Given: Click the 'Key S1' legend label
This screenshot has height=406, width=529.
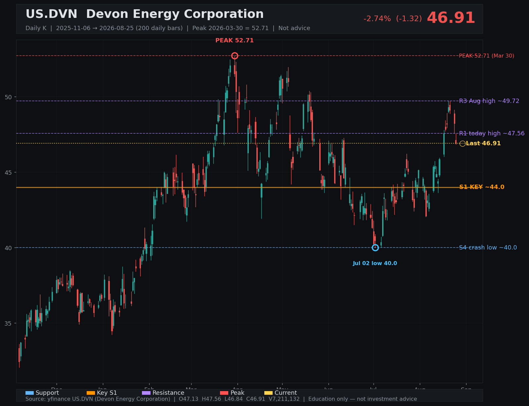Looking at the screenshot, I should coord(107,393).
